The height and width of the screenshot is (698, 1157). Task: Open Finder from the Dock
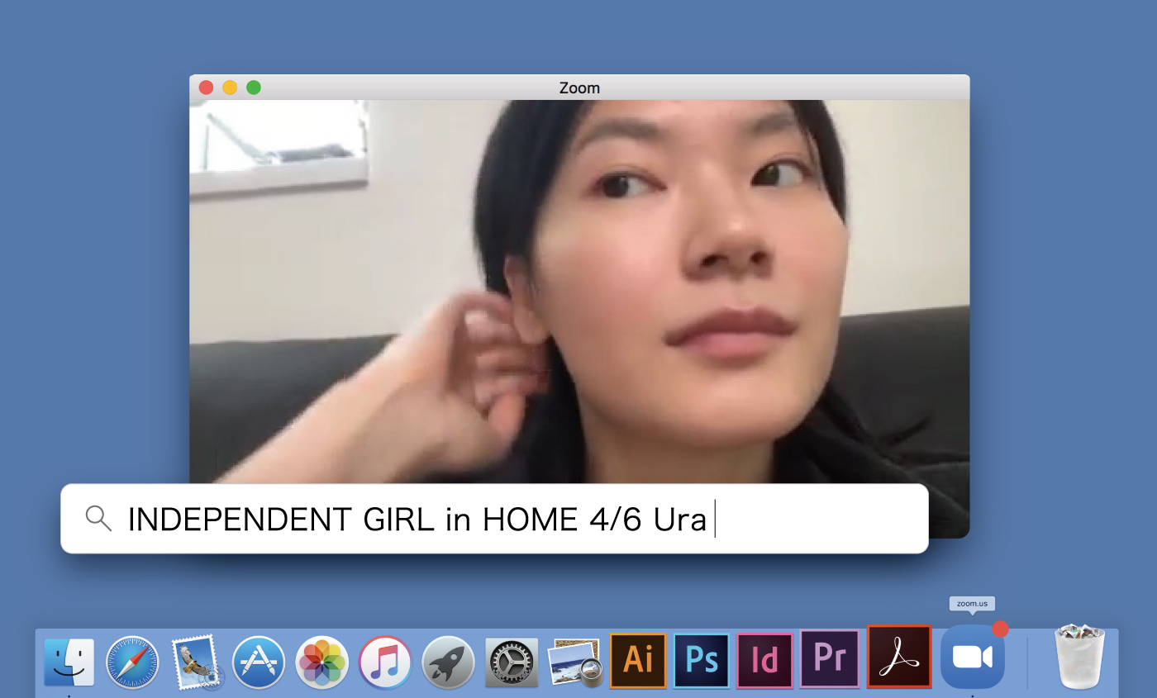click(x=69, y=662)
